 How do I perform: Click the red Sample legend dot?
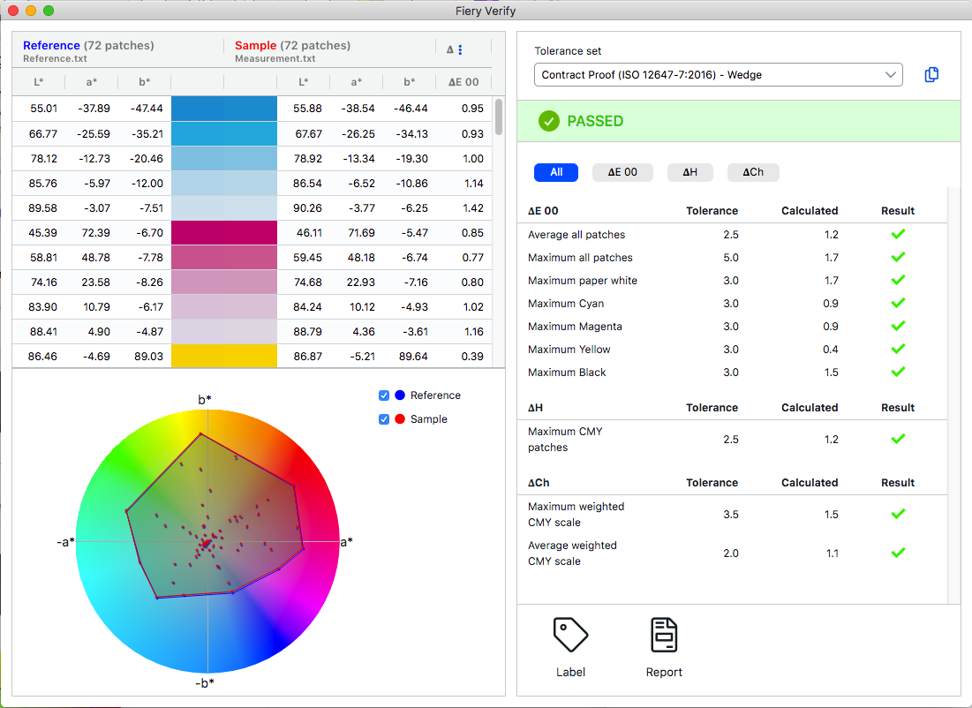point(399,419)
